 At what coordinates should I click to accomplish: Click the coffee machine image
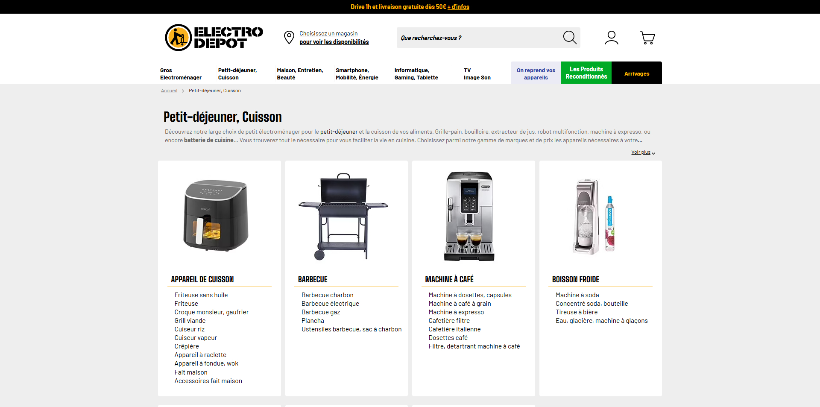[x=469, y=216]
